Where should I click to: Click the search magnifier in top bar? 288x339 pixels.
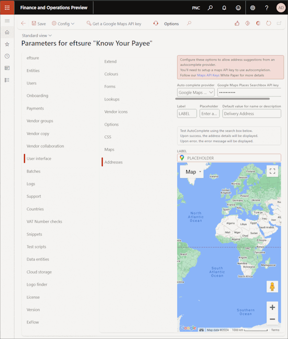[x=210, y=8]
